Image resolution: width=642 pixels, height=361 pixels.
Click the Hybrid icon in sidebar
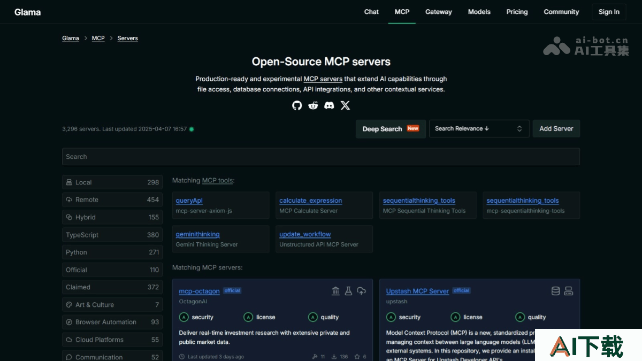coord(69,217)
